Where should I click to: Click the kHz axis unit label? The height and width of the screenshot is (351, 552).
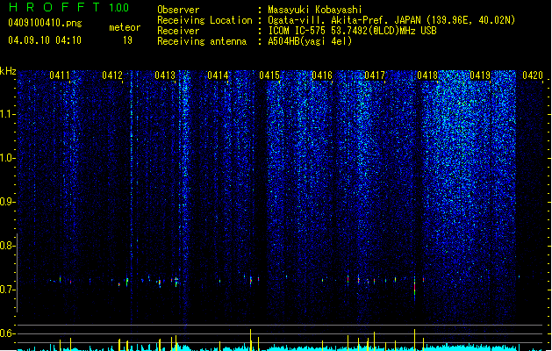pos(8,71)
